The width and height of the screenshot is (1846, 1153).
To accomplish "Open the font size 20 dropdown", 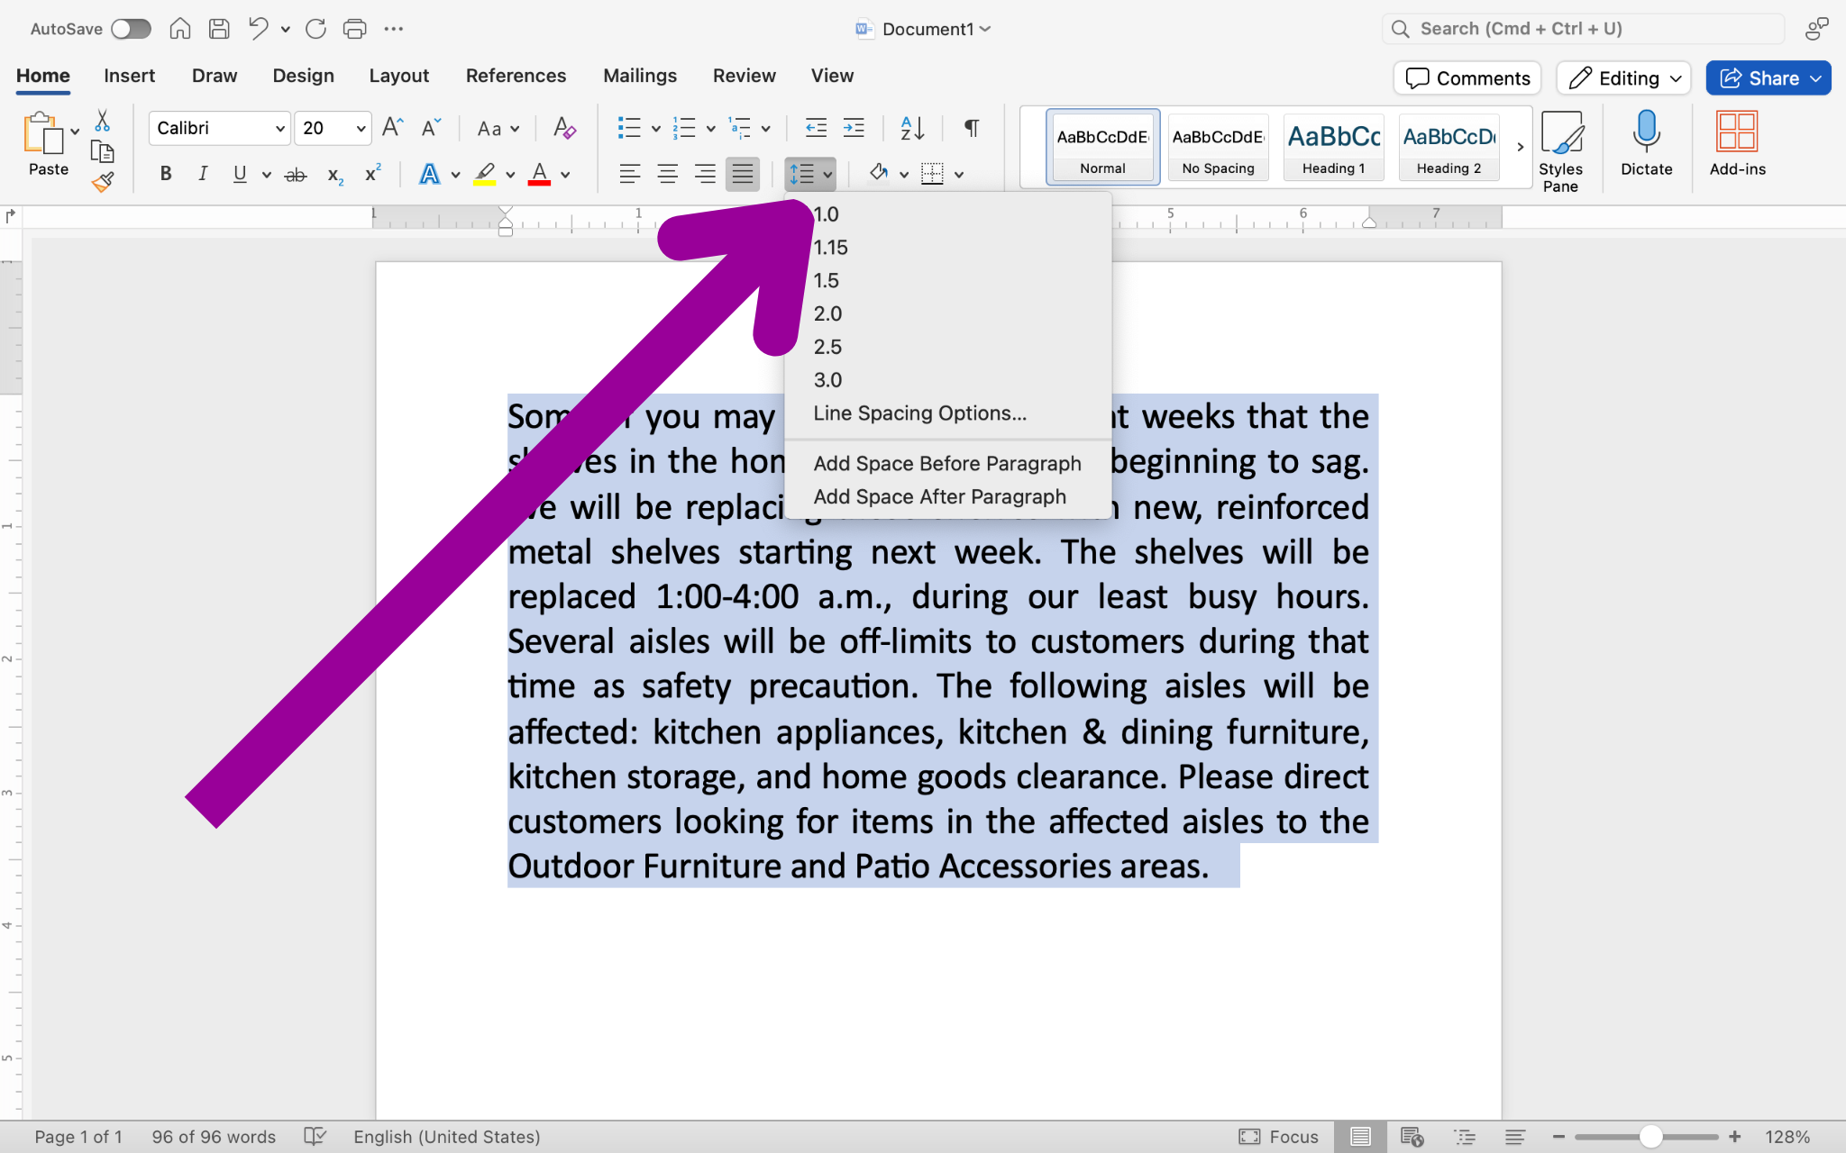I will (x=361, y=129).
